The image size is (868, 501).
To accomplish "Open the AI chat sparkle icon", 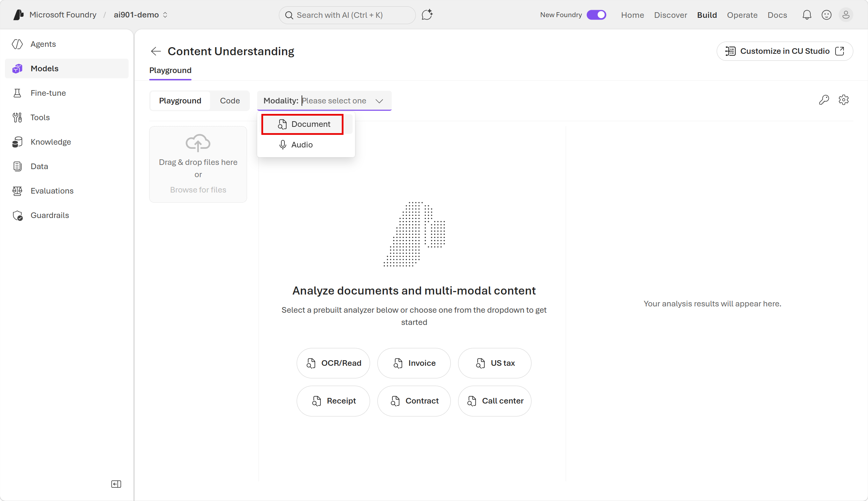I will point(427,15).
